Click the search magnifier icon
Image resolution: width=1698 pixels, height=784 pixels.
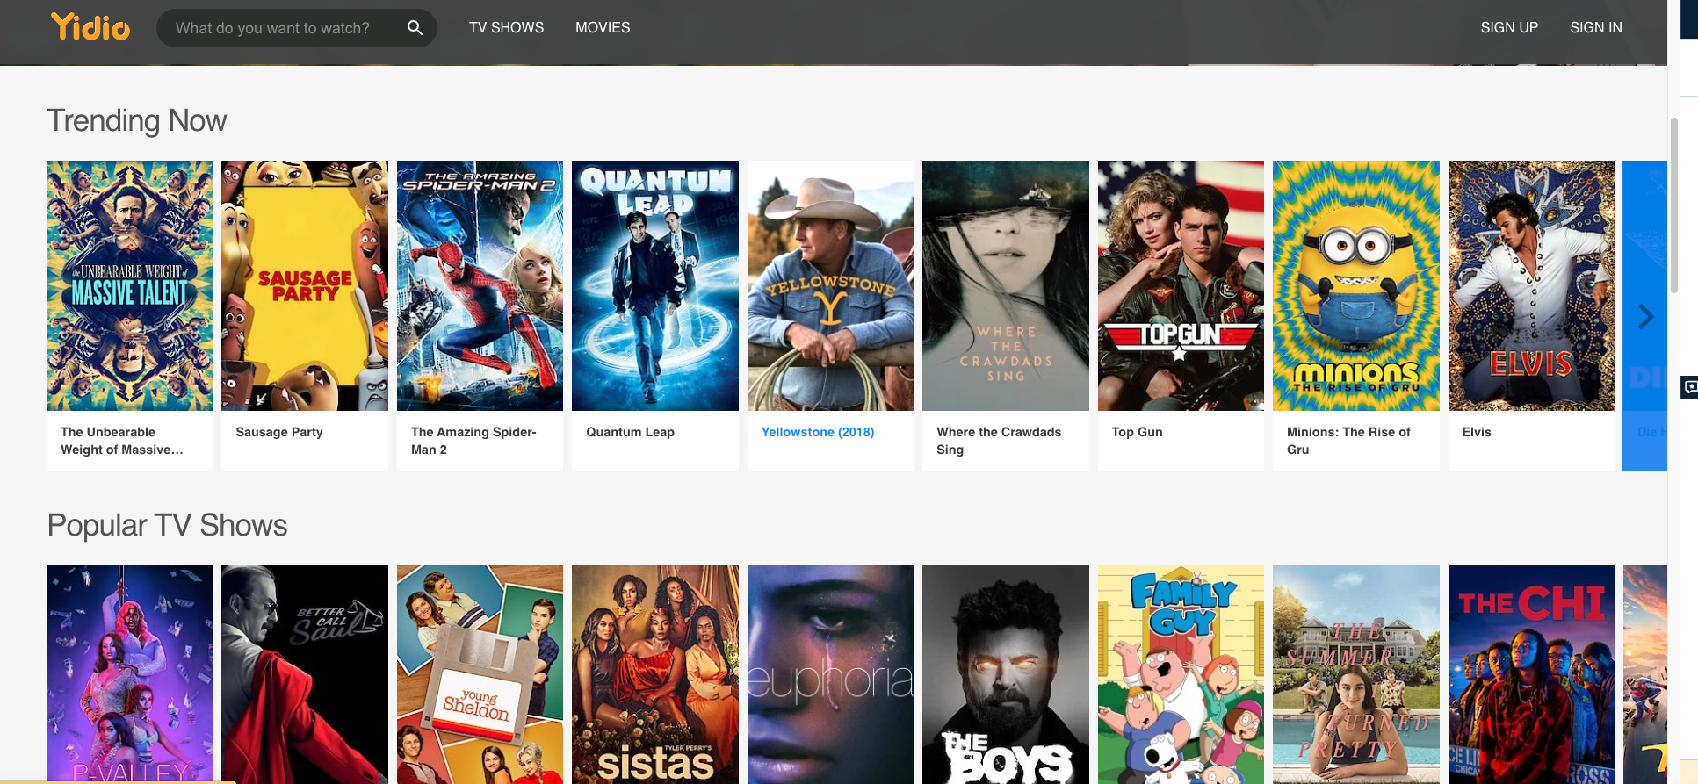click(415, 28)
